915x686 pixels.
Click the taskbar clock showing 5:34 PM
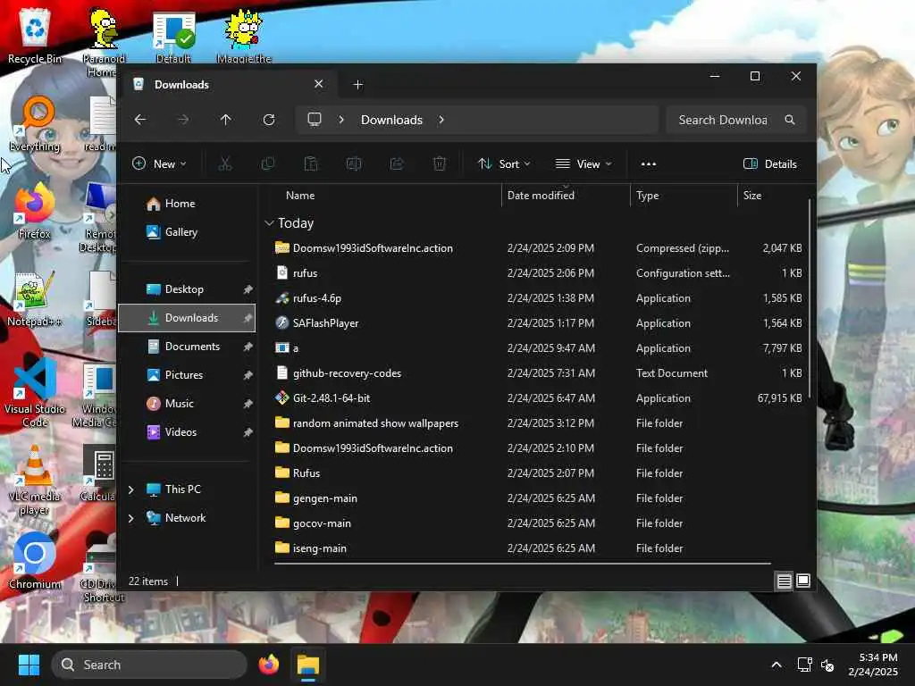[x=873, y=665]
